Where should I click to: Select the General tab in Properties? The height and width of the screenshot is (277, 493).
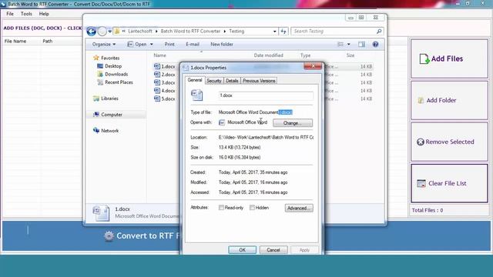coord(195,80)
